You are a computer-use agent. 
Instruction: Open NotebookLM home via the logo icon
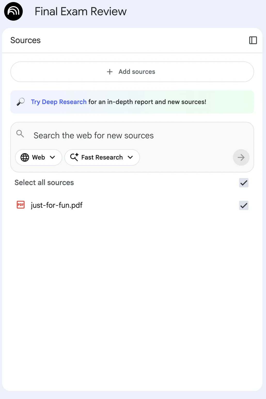click(13, 11)
